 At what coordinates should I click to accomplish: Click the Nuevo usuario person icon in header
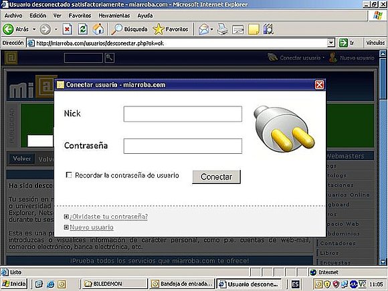(333, 58)
